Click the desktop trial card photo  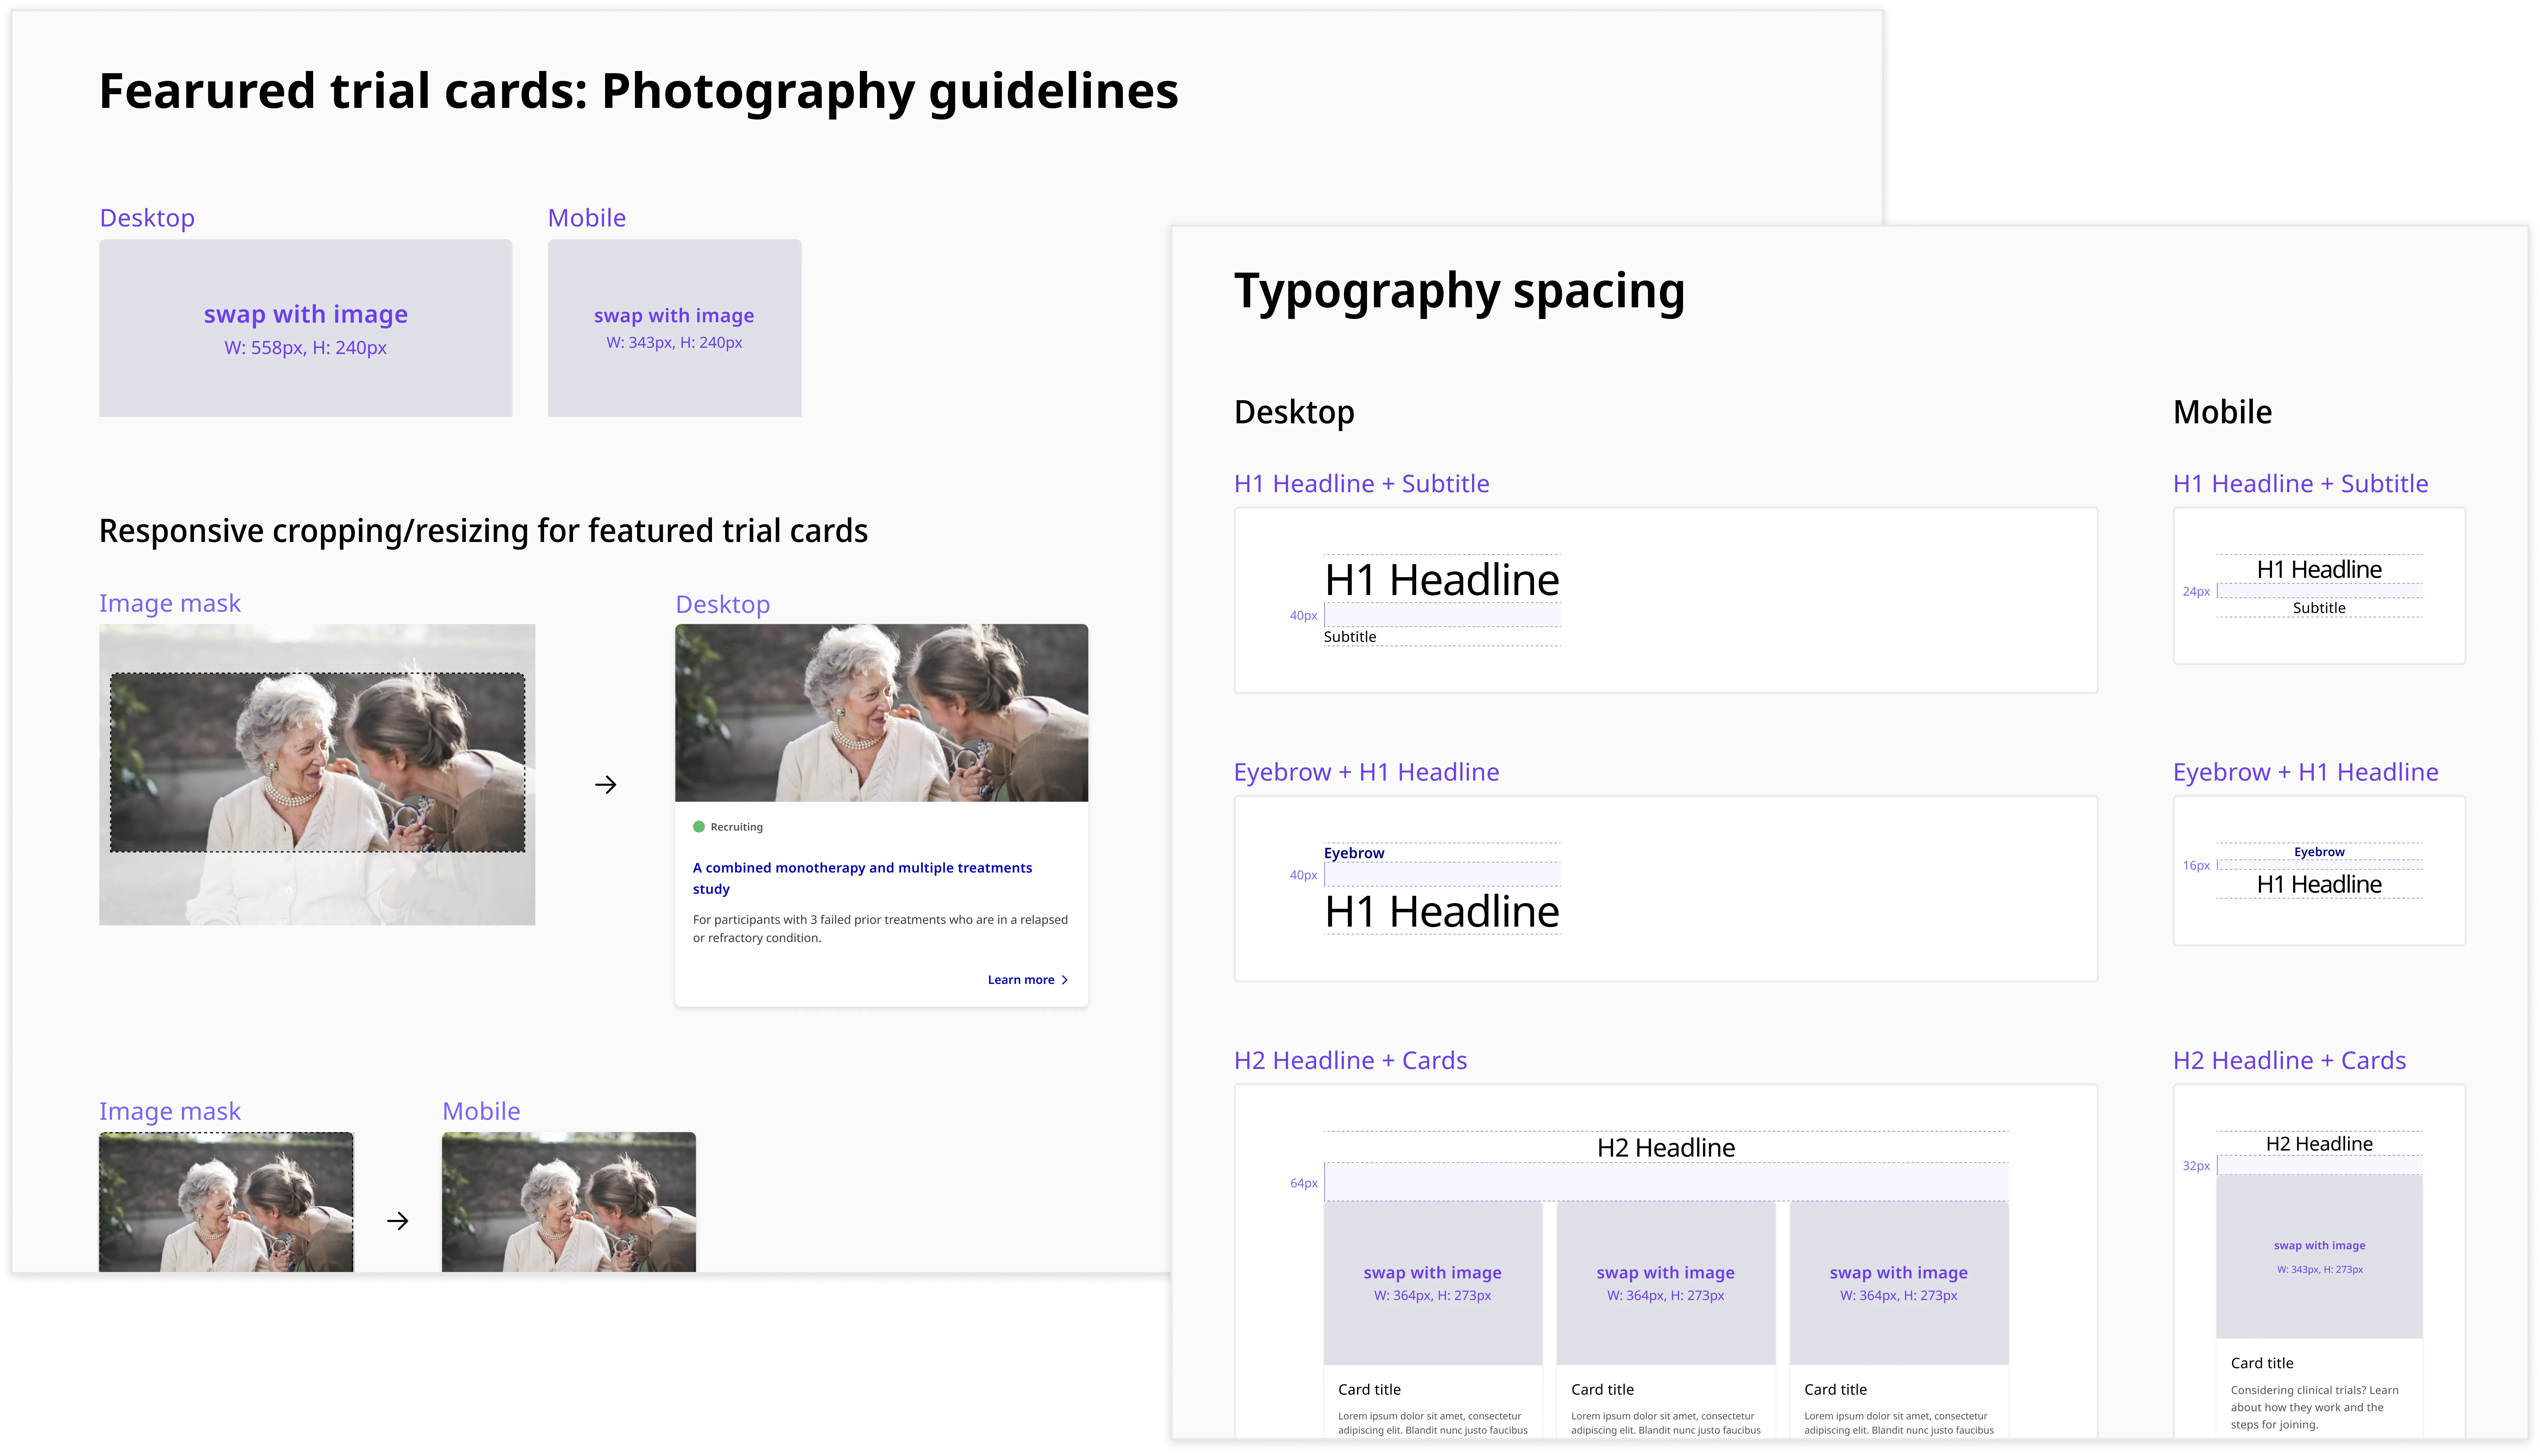(881, 713)
